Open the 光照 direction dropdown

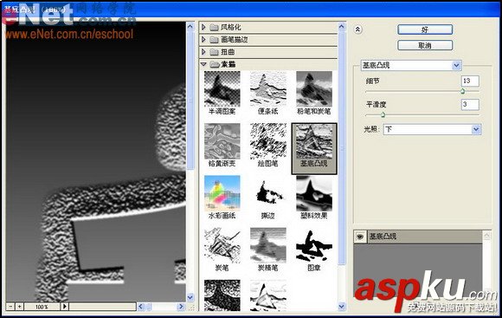pyautogui.click(x=432, y=129)
